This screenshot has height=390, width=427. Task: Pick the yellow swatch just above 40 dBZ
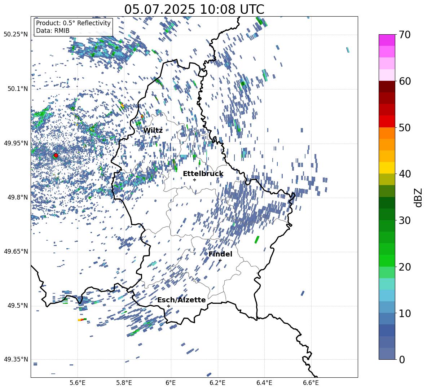point(387,168)
